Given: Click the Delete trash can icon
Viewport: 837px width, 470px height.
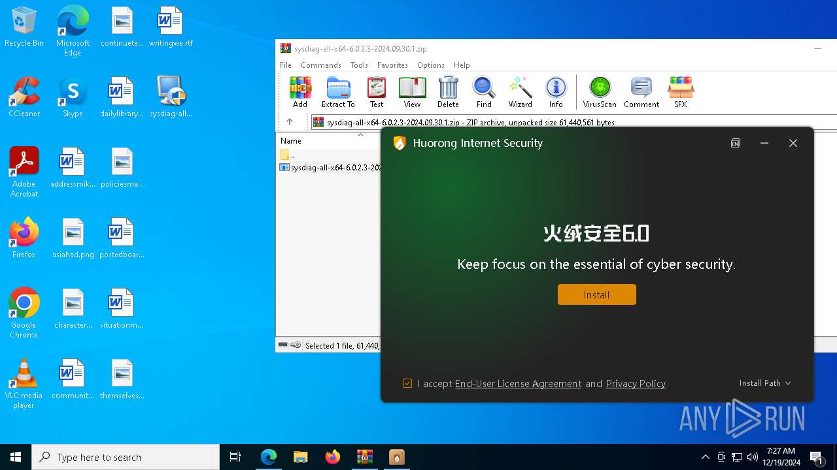Looking at the screenshot, I should (448, 92).
